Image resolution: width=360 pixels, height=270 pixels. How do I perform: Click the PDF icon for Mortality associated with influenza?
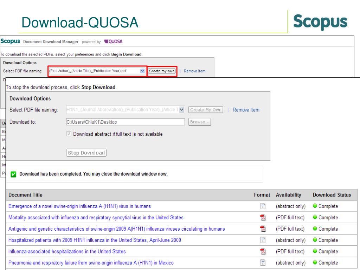(263, 217)
